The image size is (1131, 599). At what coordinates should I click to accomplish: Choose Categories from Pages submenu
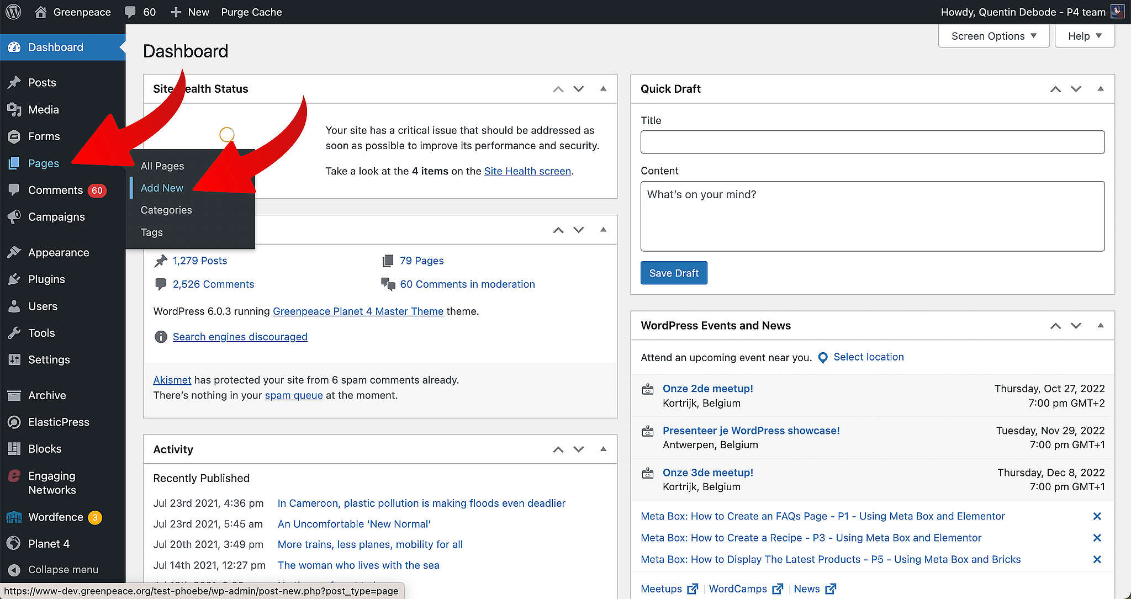point(166,210)
